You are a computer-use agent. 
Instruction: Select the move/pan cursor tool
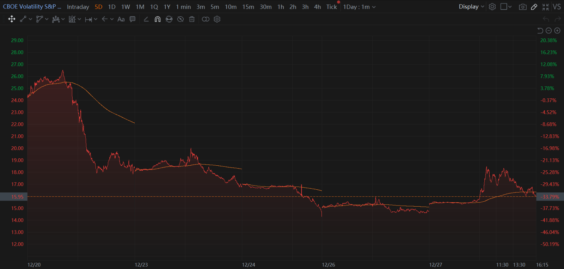(x=12, y=19)
